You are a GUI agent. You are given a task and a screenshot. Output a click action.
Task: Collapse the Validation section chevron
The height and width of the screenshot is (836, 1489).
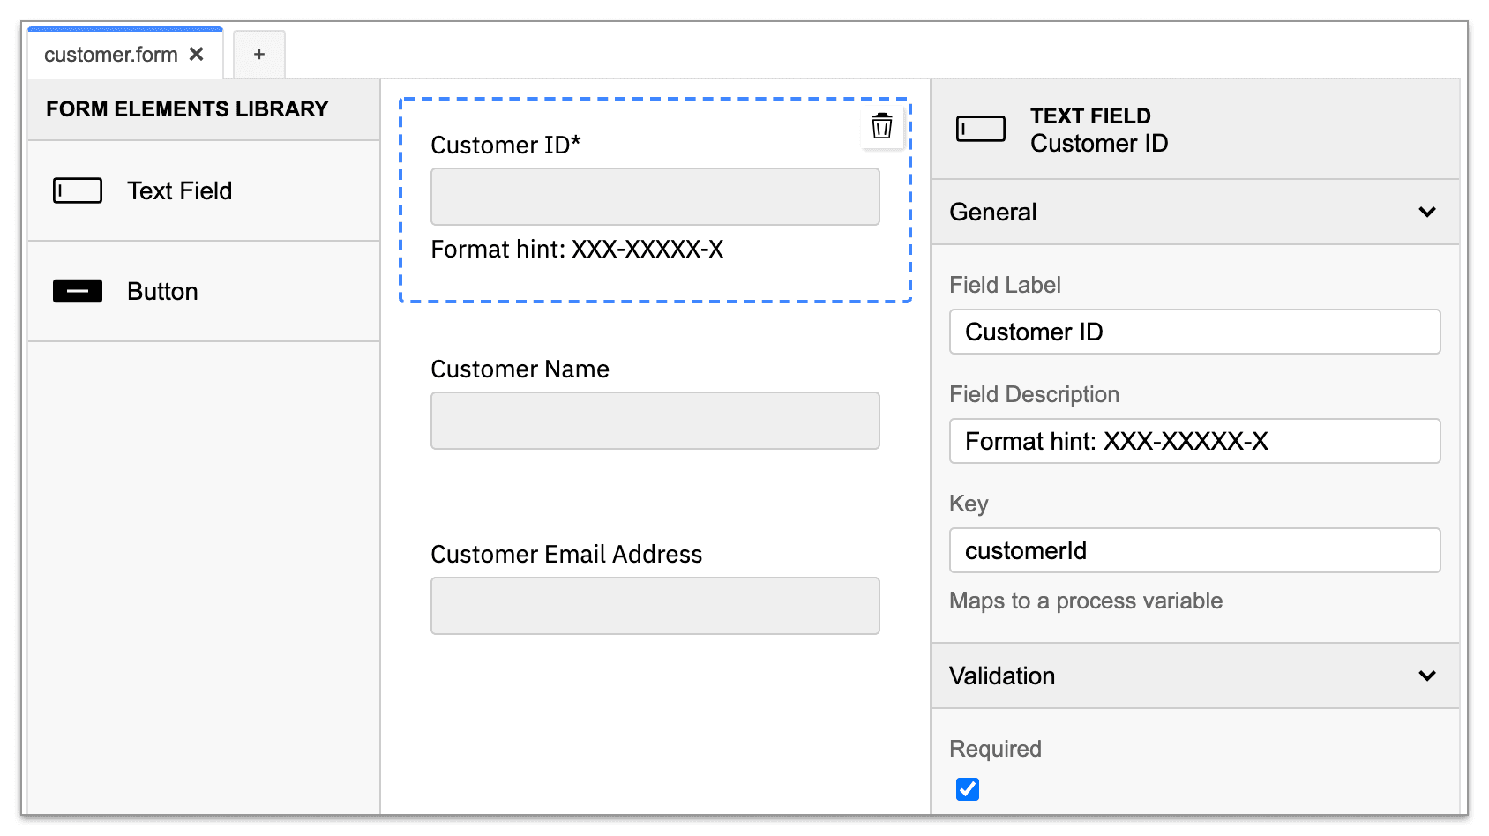[x=1427, y=676]
